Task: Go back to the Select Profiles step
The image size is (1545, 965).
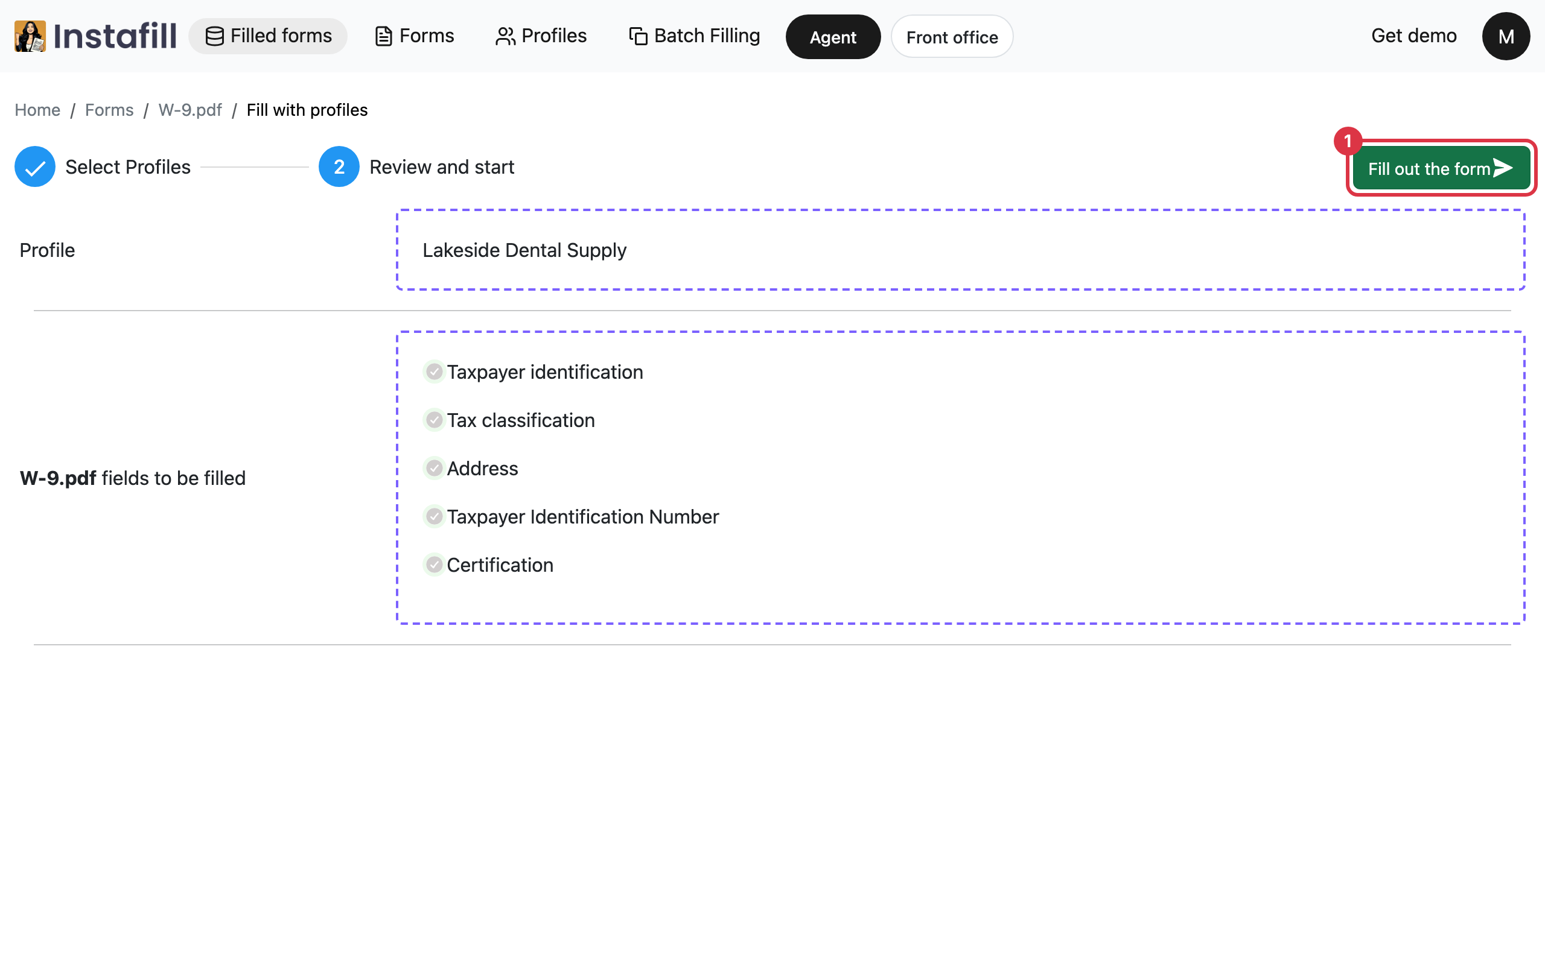Action: 103,166
